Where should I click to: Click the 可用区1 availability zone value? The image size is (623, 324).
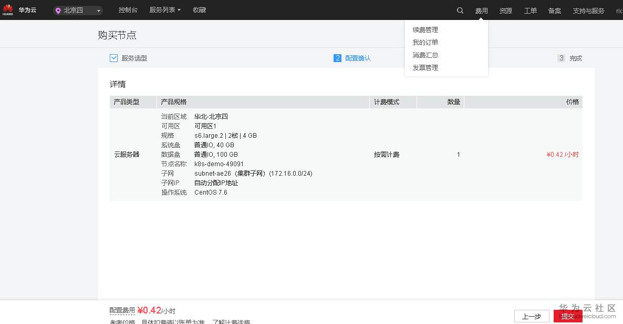[205, 126]
